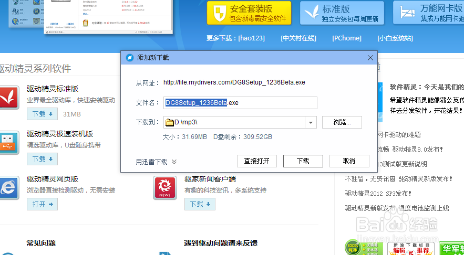Open the 驱动精灵新版发布 温度电池监测上线 link
464x255 pixels.
tap(397, 208)
